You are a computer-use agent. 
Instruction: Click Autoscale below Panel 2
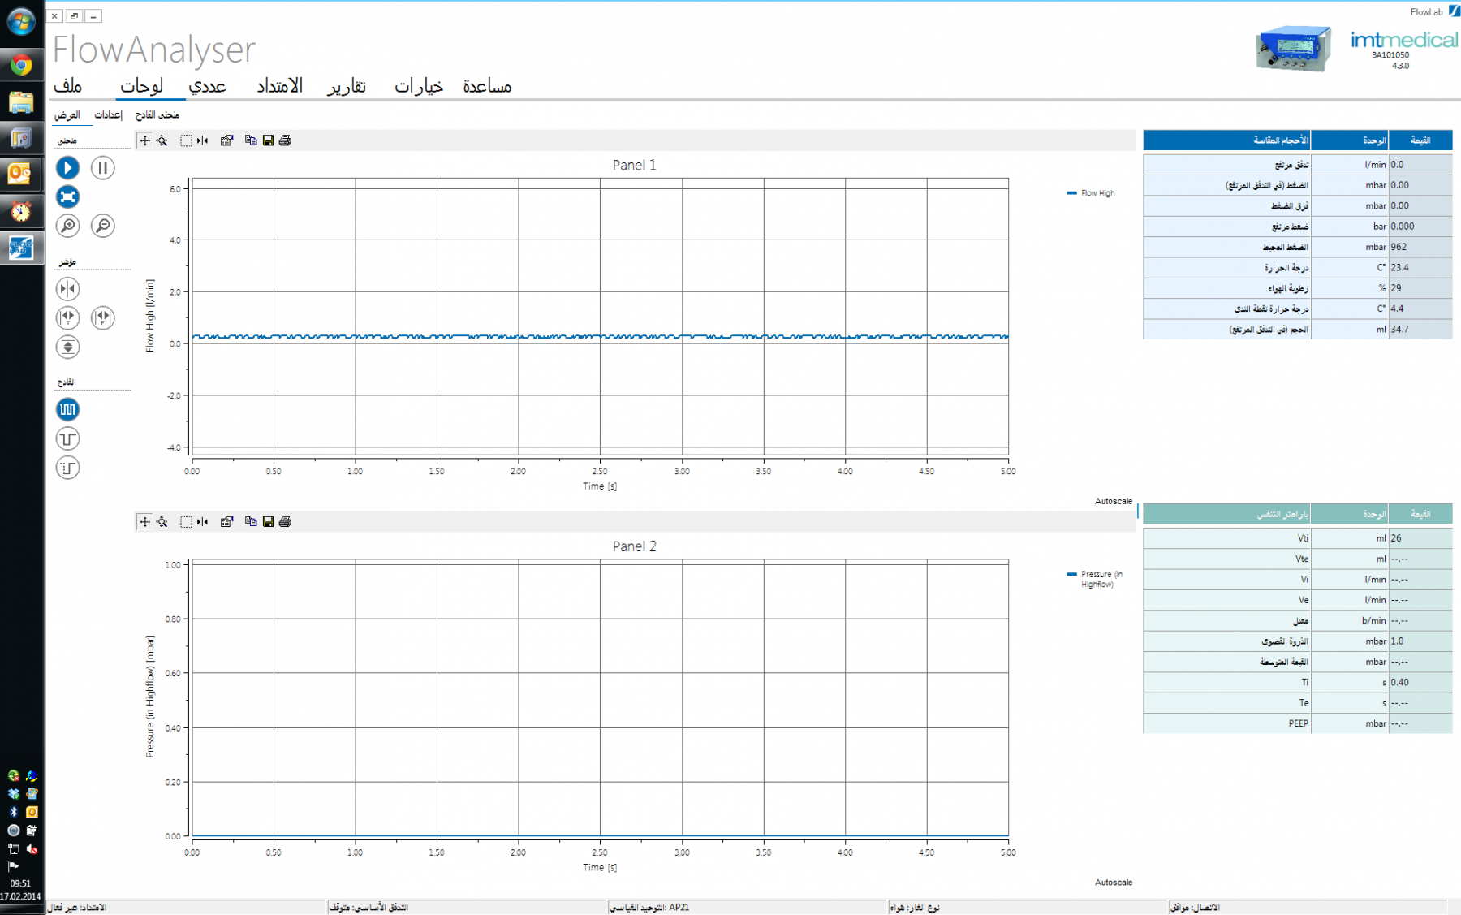coord(1112,882)
